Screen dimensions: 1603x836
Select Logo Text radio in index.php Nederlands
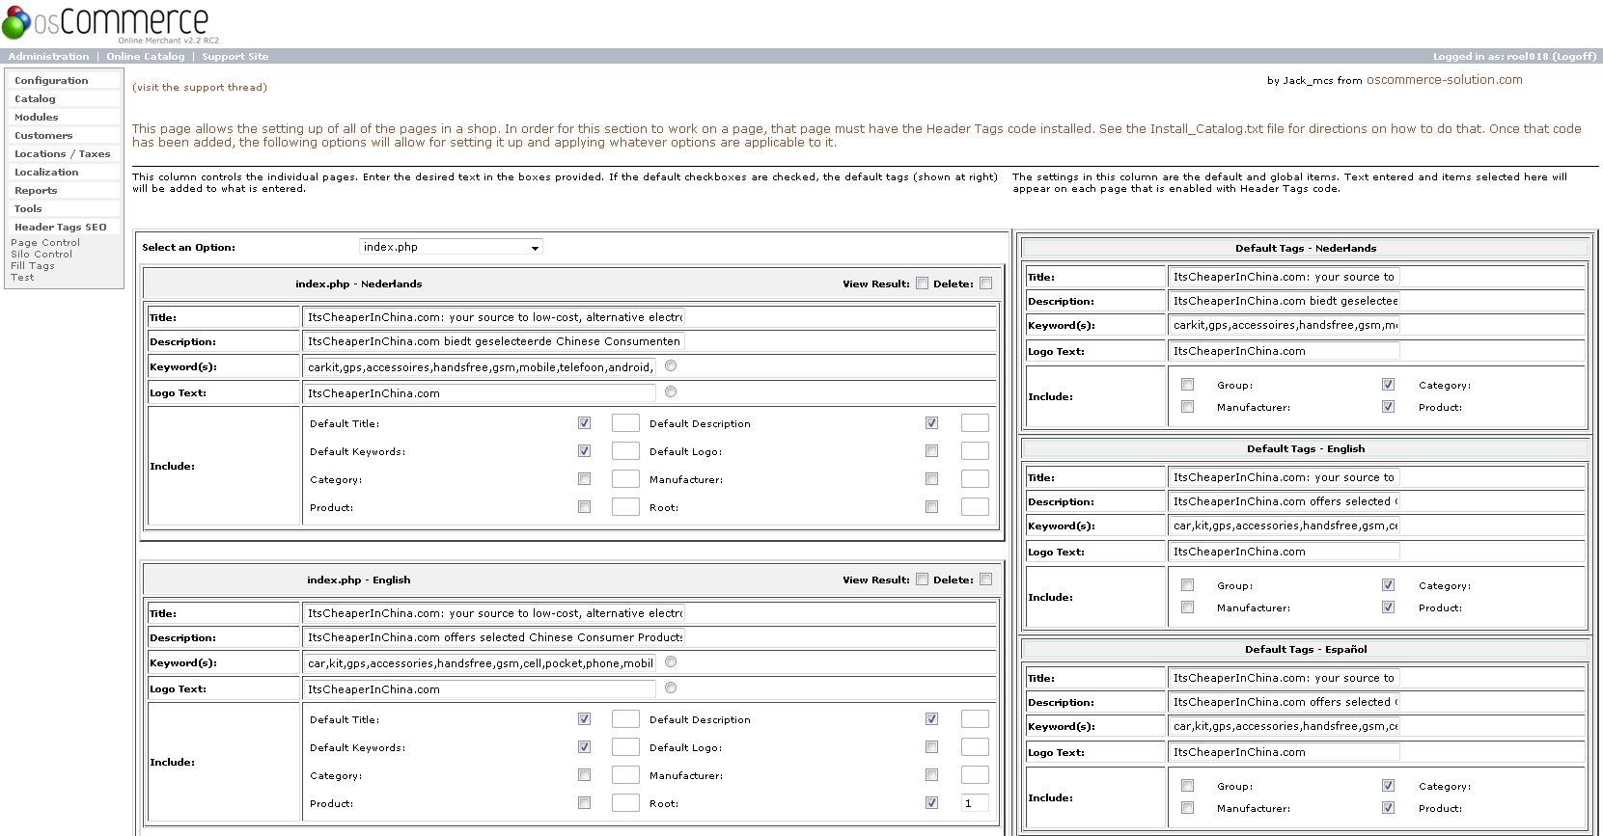coord(671,391)
